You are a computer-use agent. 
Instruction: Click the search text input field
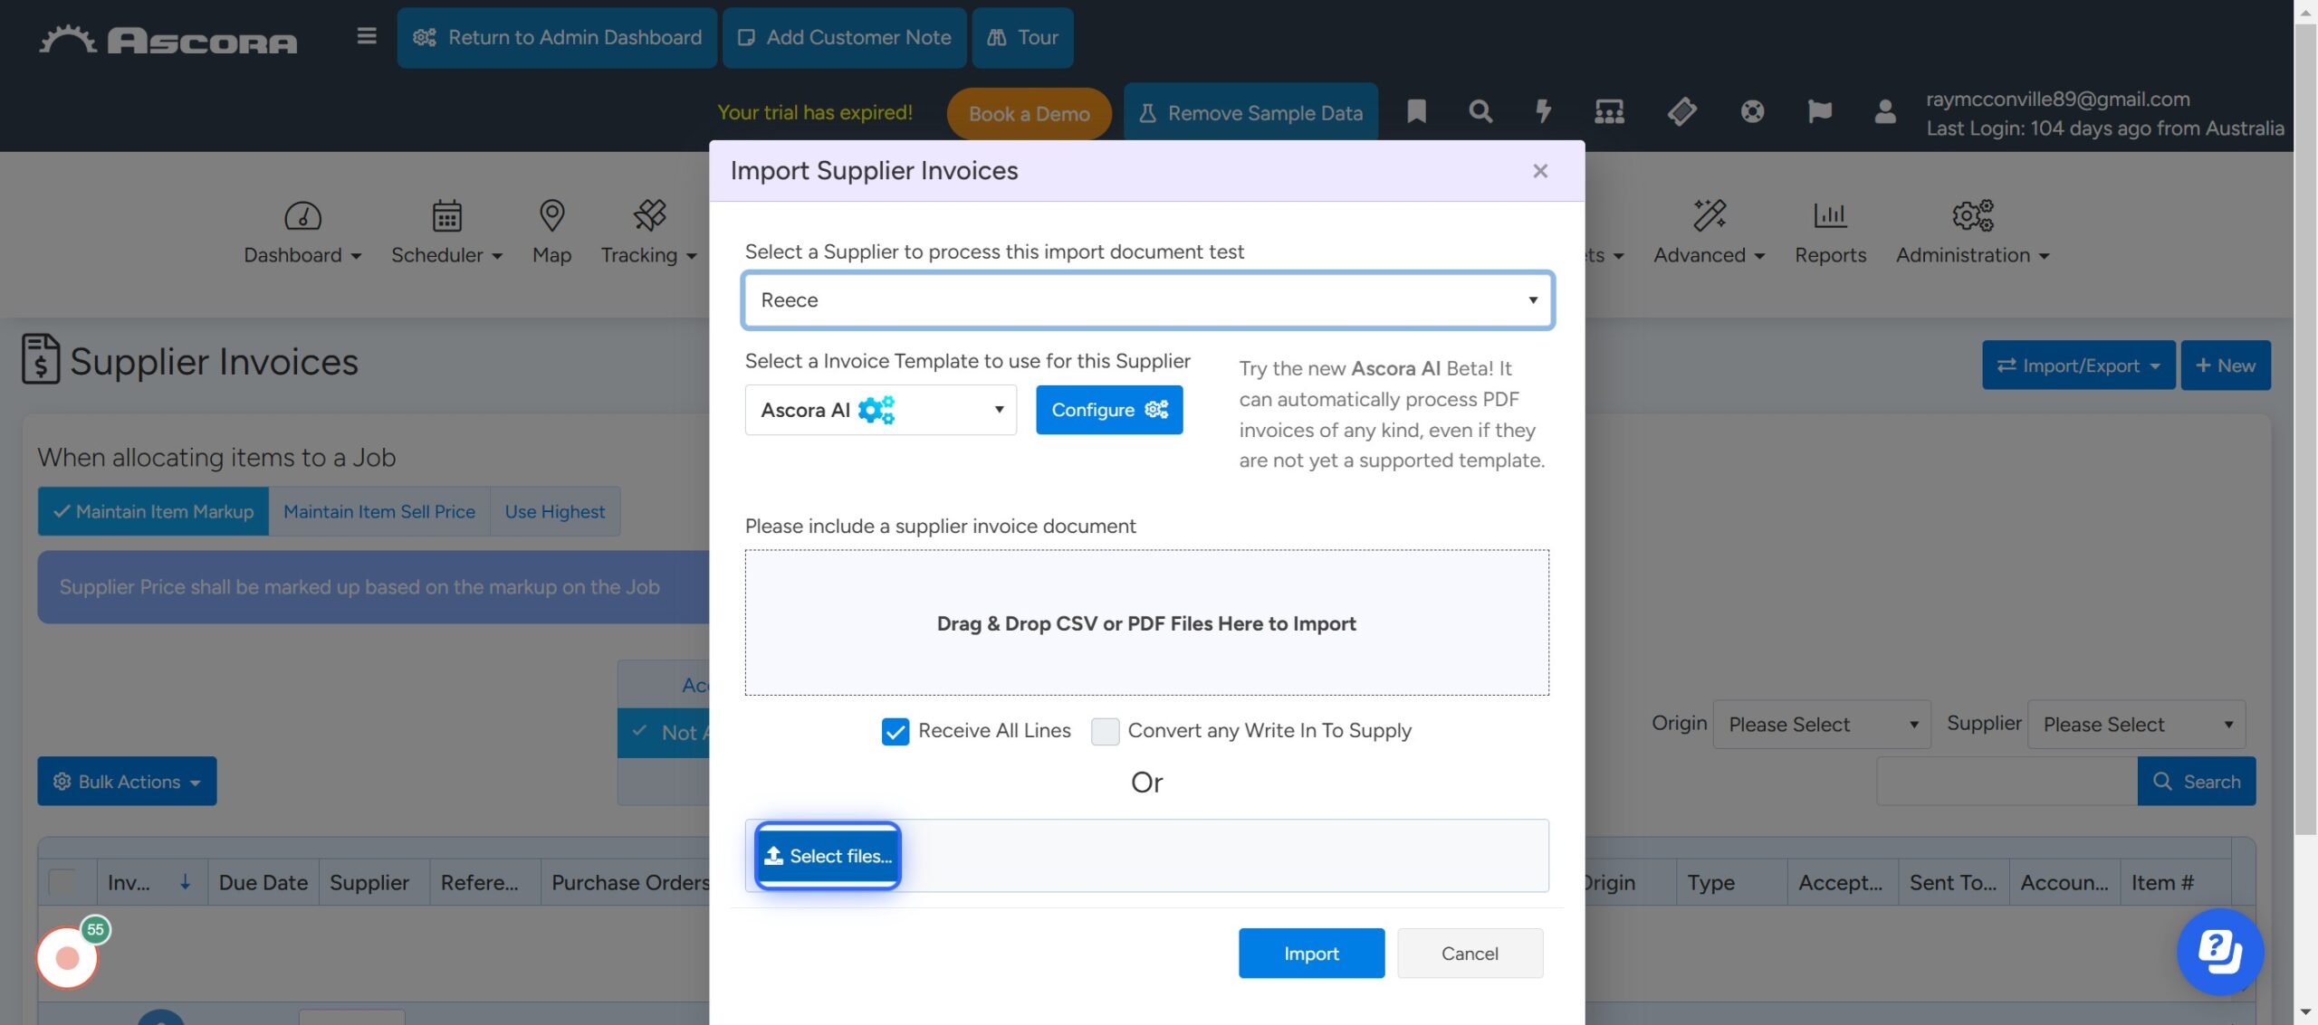[x=2007, y=782]
